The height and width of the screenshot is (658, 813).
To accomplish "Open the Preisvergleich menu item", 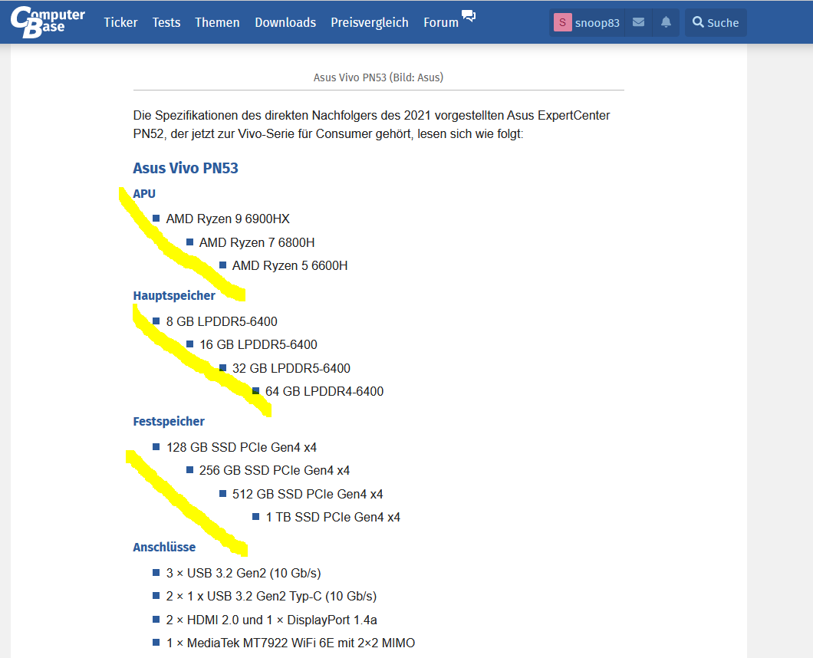I will coord(370,22).
